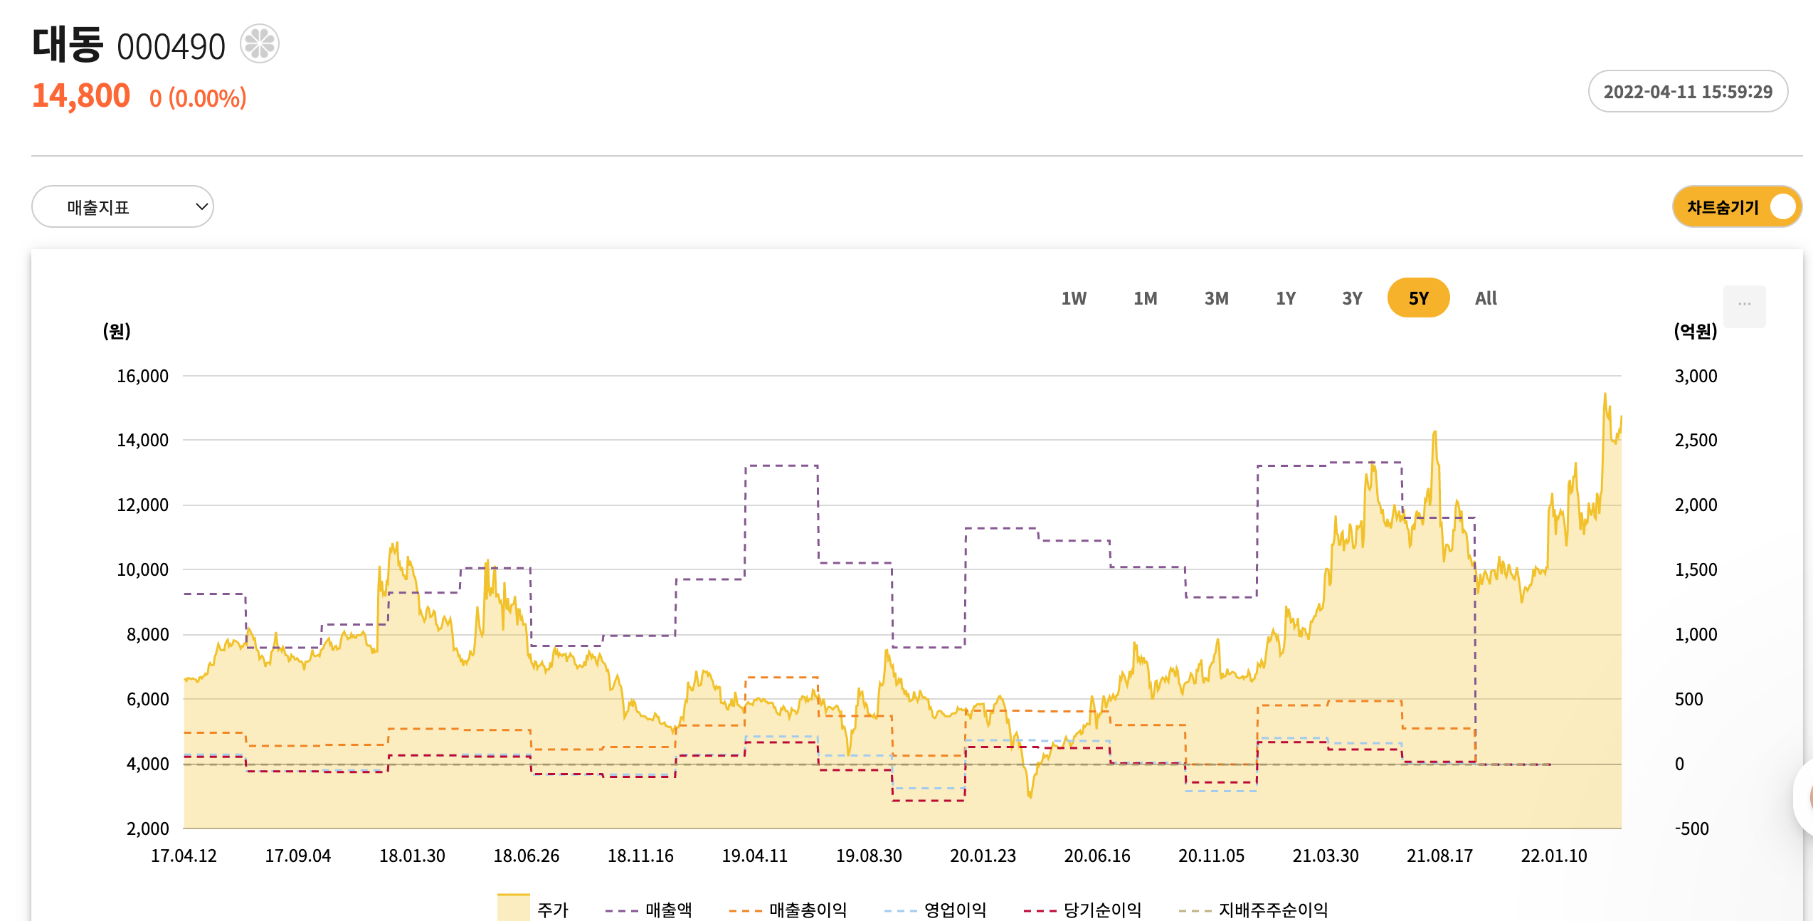Viewport: 1813px width, 921px height.
Task: Click the light blue 영업이익 legend marker
Action: (901, 910)
